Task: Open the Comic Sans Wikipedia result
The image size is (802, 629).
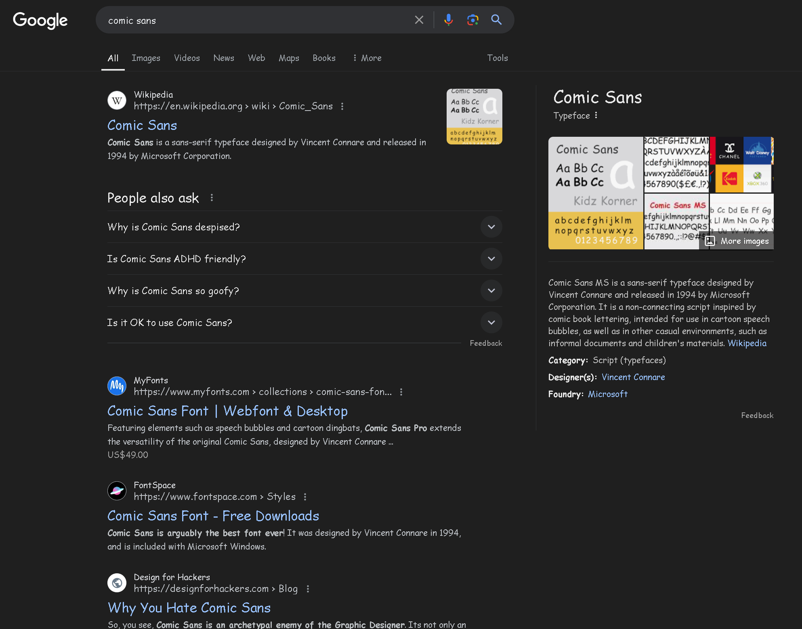Action: (142, 125)
